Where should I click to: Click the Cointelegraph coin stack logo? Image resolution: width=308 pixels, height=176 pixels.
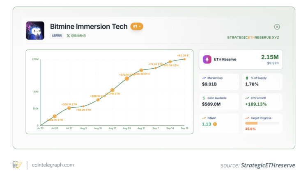click(x=17, y=165)
